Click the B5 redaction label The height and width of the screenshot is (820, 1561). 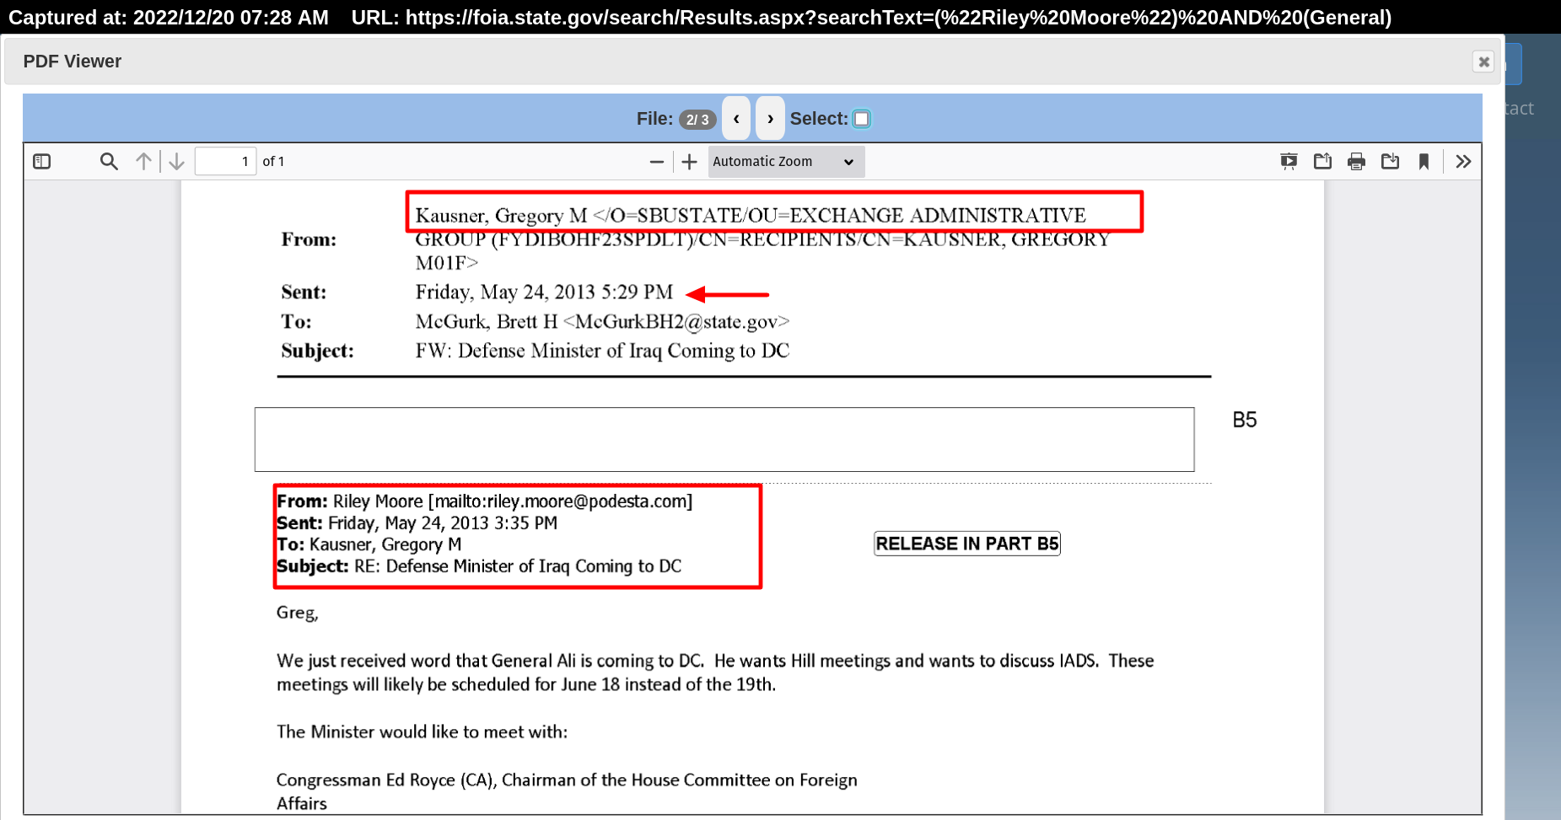(1244, 420)
